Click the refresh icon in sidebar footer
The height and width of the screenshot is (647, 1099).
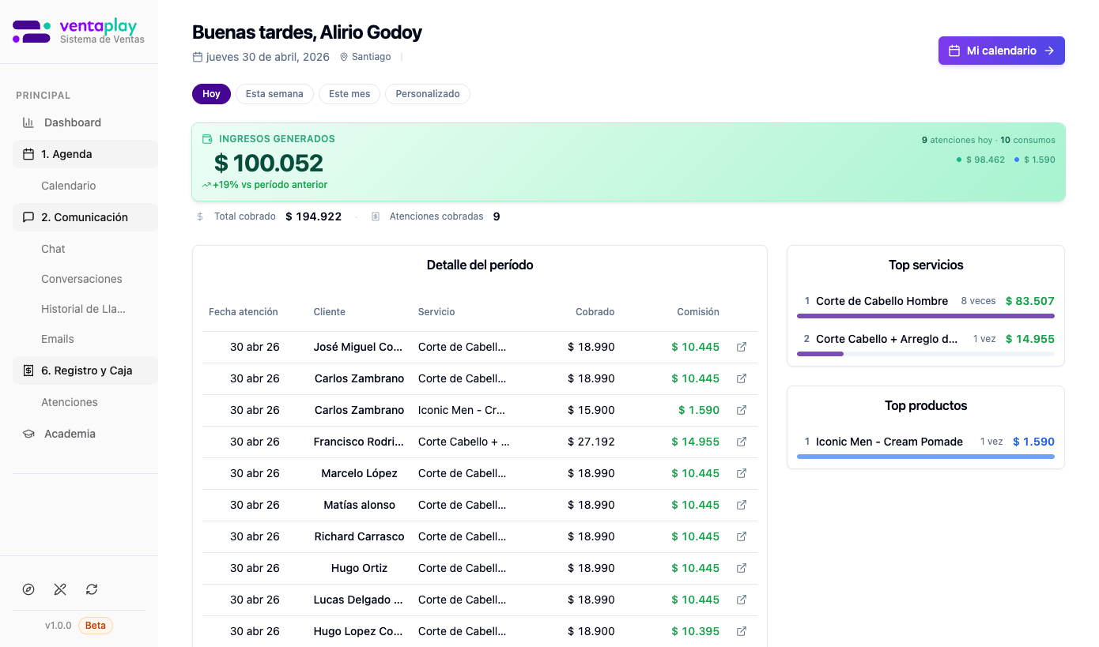[x=92, y=589]
